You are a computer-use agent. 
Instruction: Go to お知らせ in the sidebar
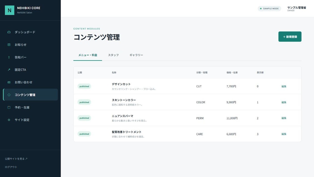pyautogui.click(x=30, y=45)
